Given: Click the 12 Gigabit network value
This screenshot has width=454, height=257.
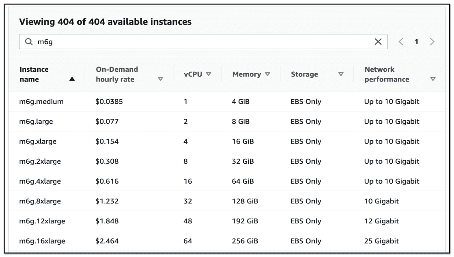Looking at the screenshot, I should point(382,221).
